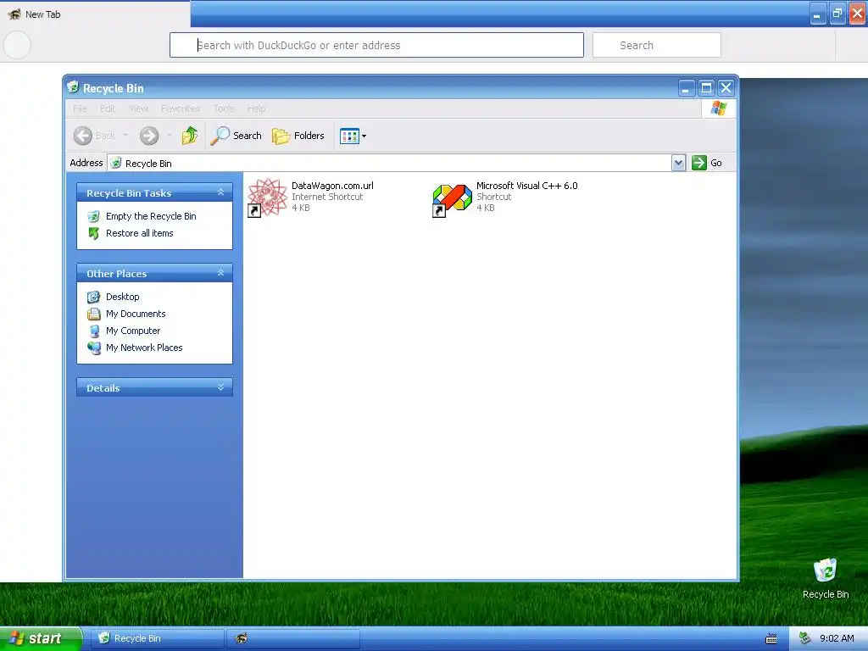Click the Empty the Recycle Bin icon

[x=93, y=216]
